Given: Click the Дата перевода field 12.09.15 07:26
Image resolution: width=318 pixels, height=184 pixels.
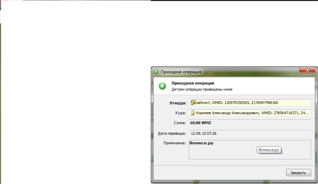Looking at the screenshot, I should click(x=250, y=133).
